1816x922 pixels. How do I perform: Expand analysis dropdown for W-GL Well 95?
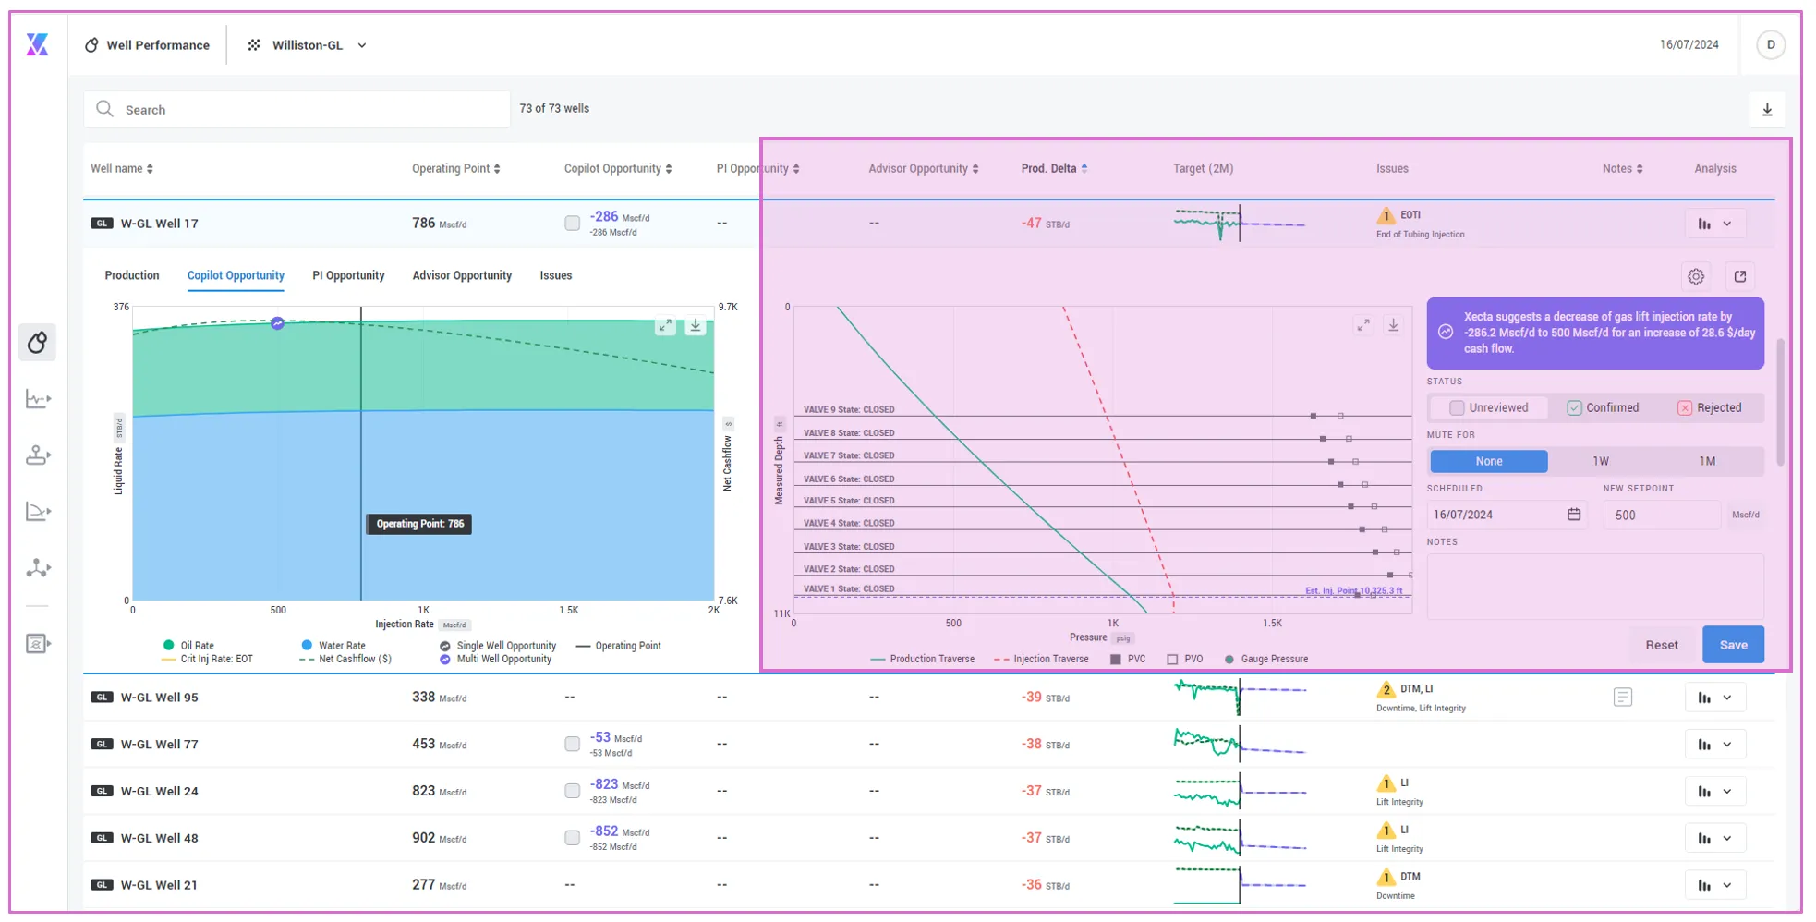pos(1714,698)
